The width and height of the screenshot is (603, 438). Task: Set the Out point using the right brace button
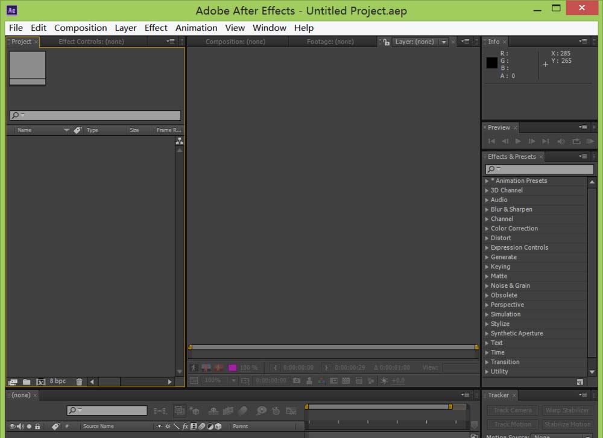point(326,367)
